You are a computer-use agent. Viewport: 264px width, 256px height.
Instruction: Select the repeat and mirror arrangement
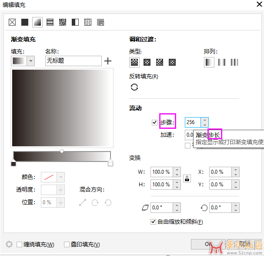coord(222,62)
